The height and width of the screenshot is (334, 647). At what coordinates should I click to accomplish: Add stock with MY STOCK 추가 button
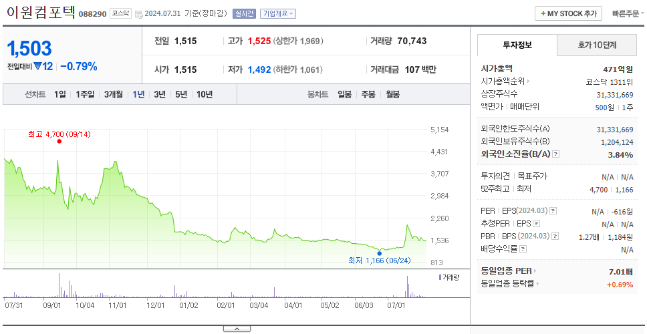click(568, 13)
